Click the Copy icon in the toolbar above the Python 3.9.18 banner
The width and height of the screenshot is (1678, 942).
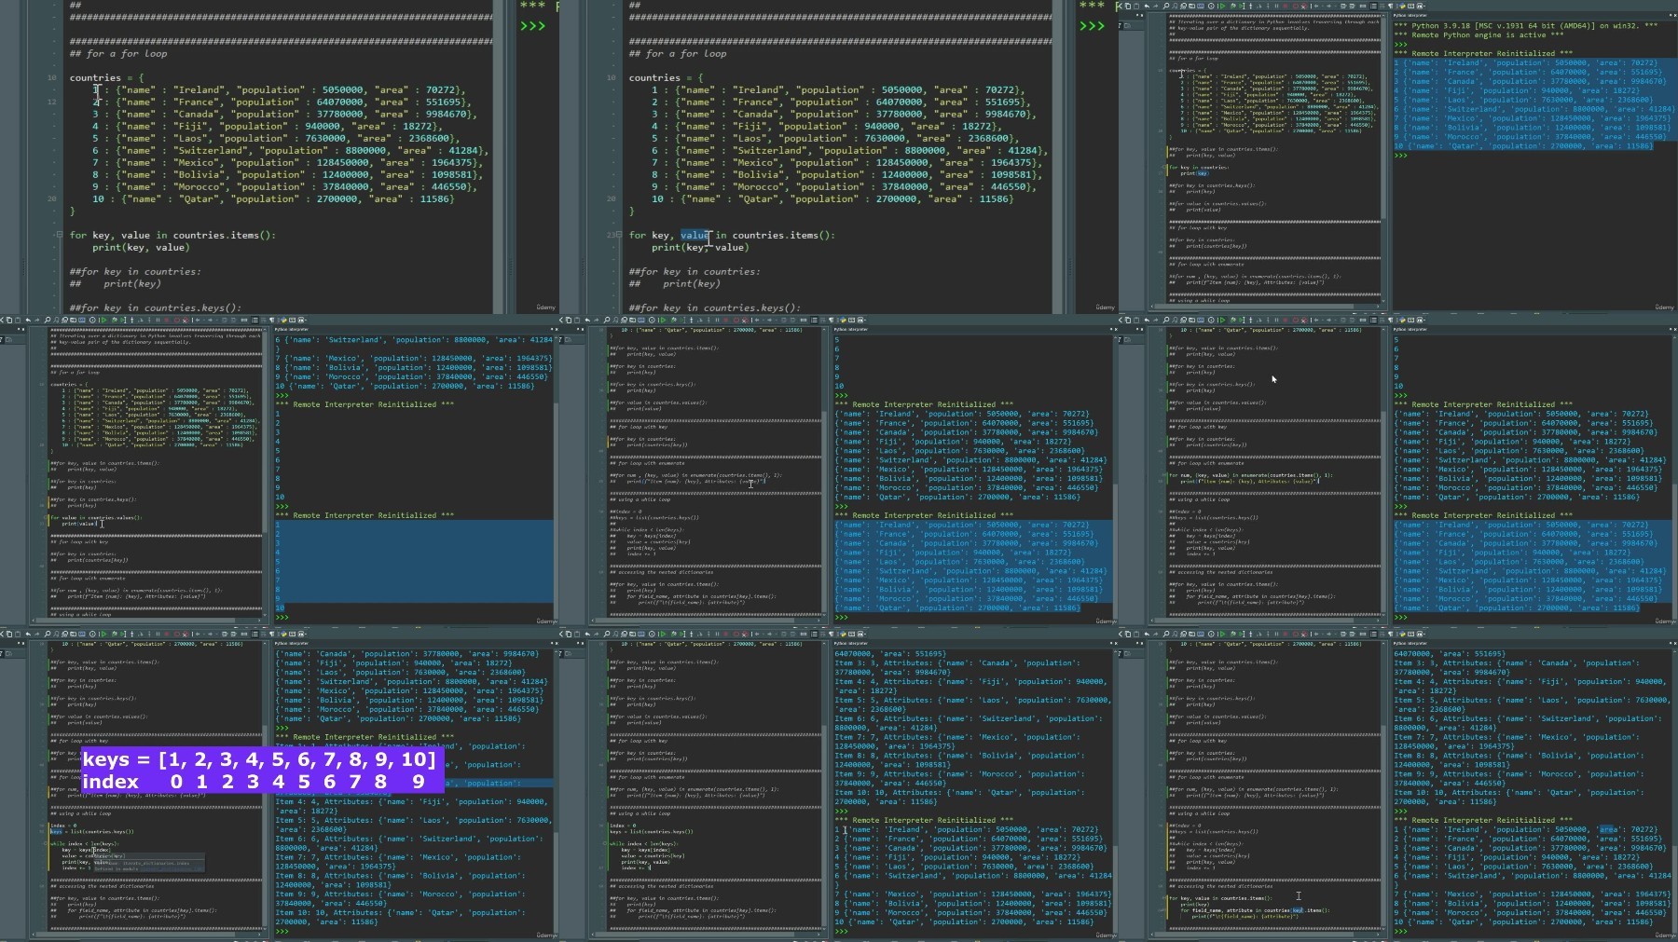[x=1128, y=6]
